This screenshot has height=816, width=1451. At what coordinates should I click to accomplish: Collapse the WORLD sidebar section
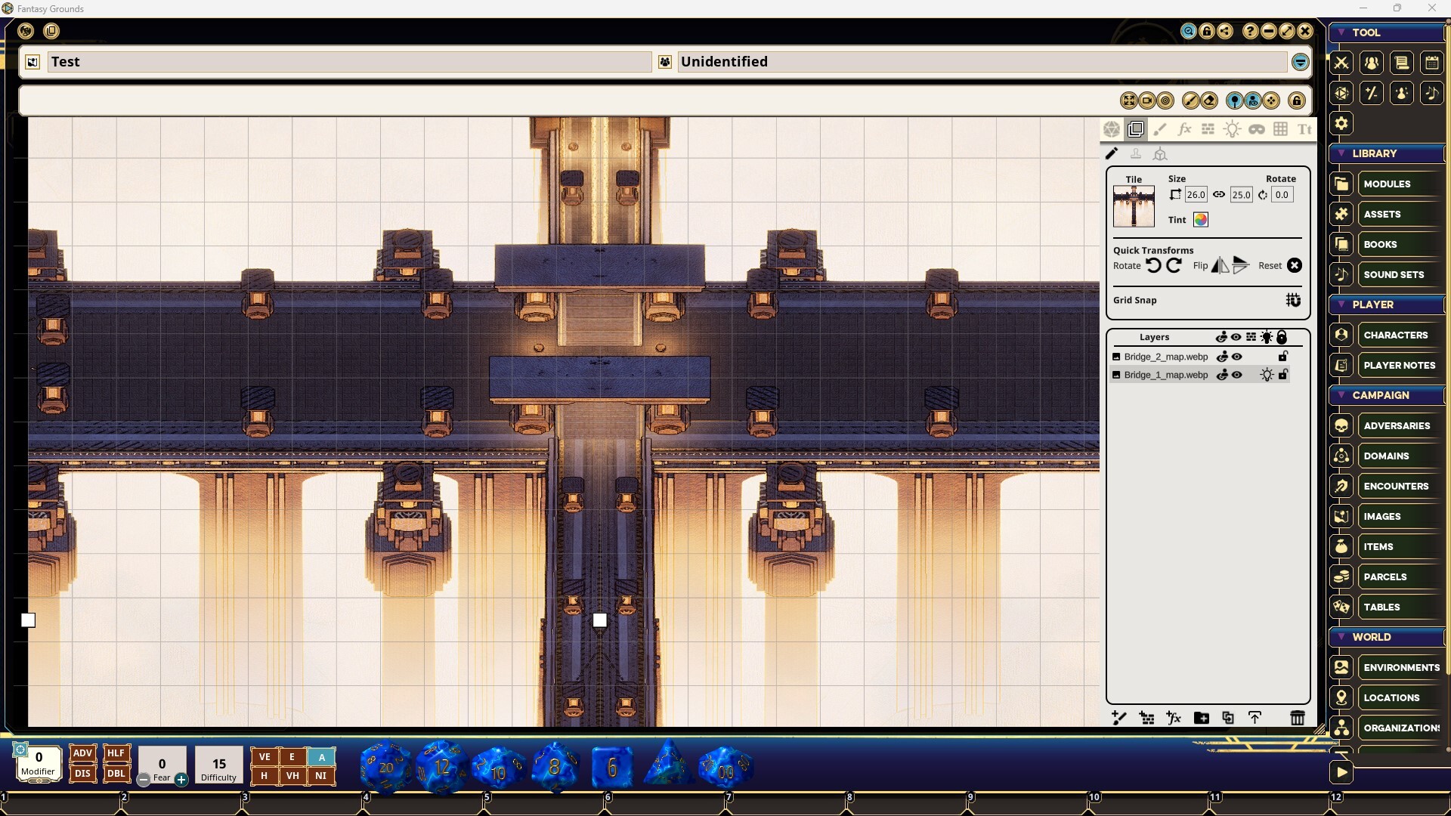(x=1341, y=637)
